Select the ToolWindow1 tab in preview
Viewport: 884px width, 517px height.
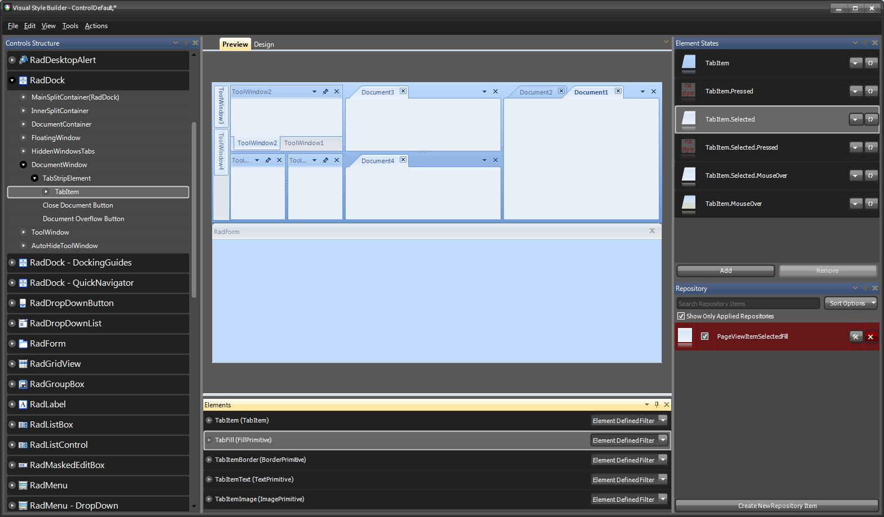pos(304,143)
